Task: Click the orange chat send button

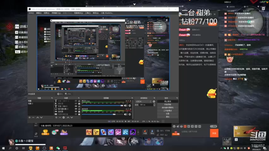Action: coord(214,133)
